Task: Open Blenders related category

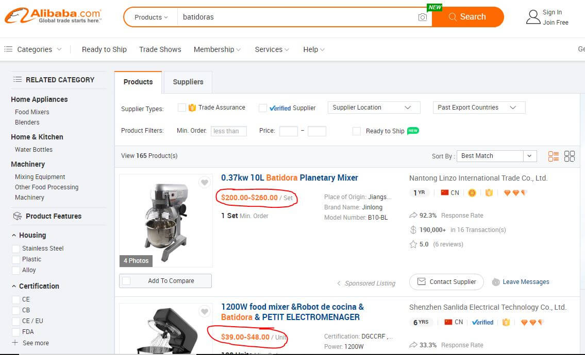Action: 27,122
